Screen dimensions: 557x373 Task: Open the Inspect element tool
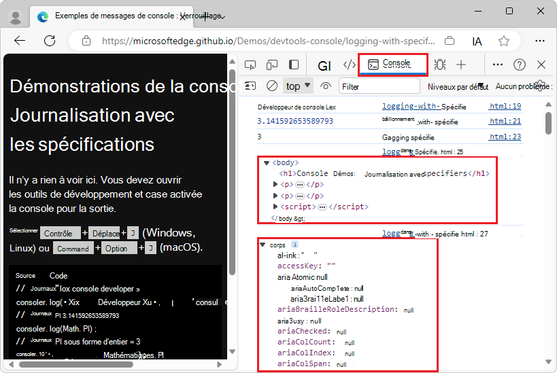[250, 65]
